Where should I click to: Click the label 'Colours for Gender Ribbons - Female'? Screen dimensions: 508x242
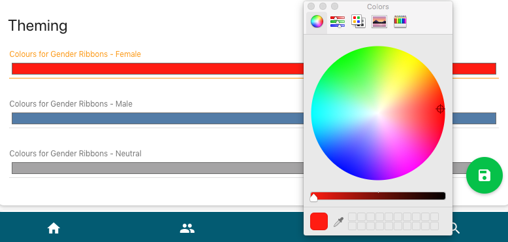tap(75, 54)
